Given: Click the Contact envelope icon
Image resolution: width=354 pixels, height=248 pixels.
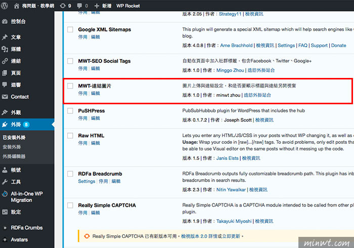Looking at the screenshot, I should click(5, 97).
